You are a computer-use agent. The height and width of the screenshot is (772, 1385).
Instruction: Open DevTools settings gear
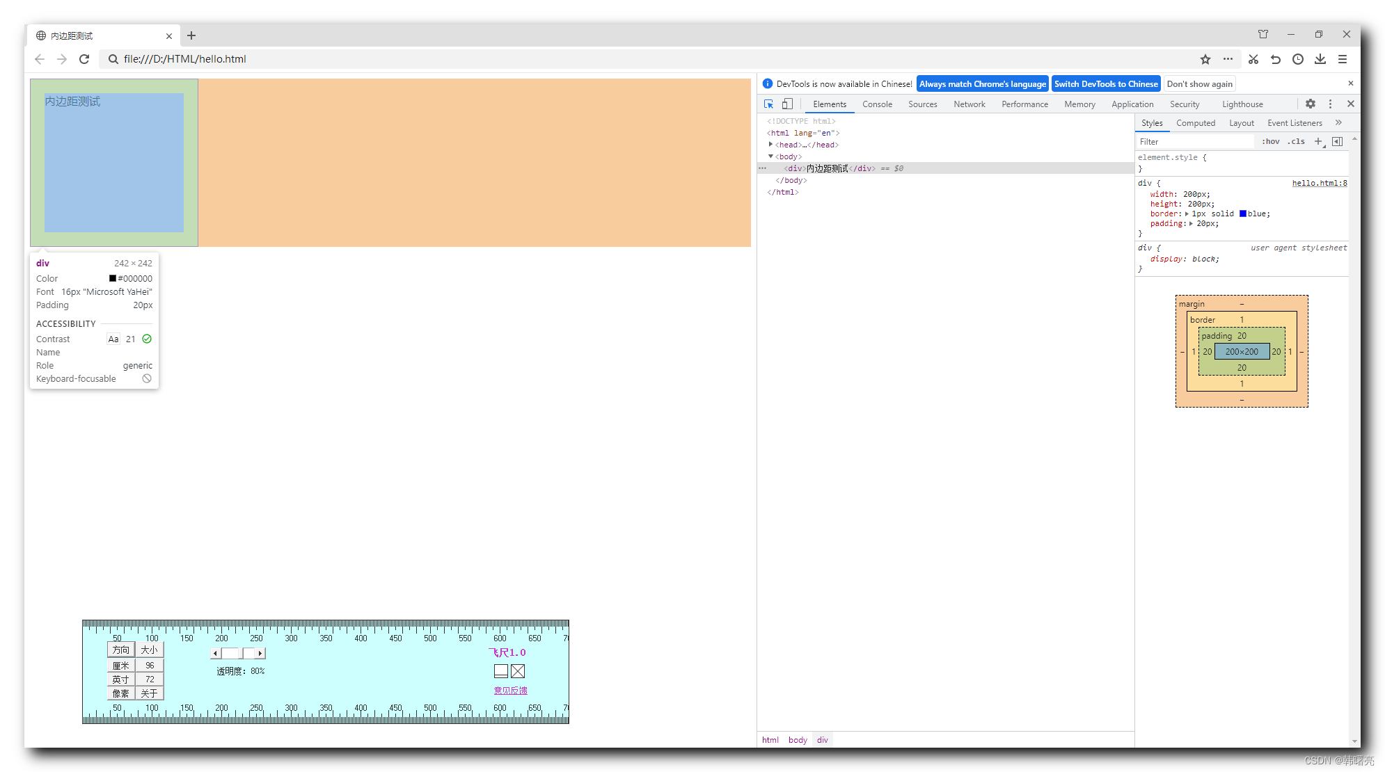tap(1311, 104)
